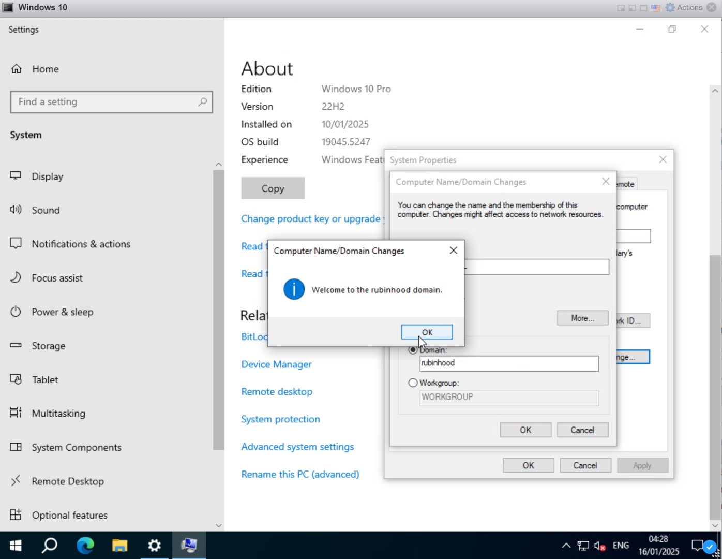Open Home in Settings
This screenshot has width=722, height=559.
pyautogui.click(x=46, y=69)
